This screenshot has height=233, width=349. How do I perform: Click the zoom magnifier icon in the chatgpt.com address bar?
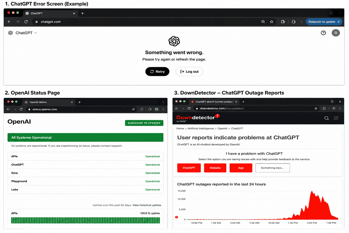point(263,22)
